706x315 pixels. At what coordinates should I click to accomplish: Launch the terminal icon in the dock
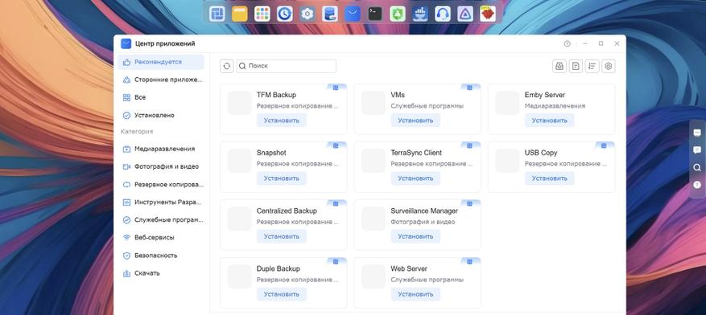(374, 14)
